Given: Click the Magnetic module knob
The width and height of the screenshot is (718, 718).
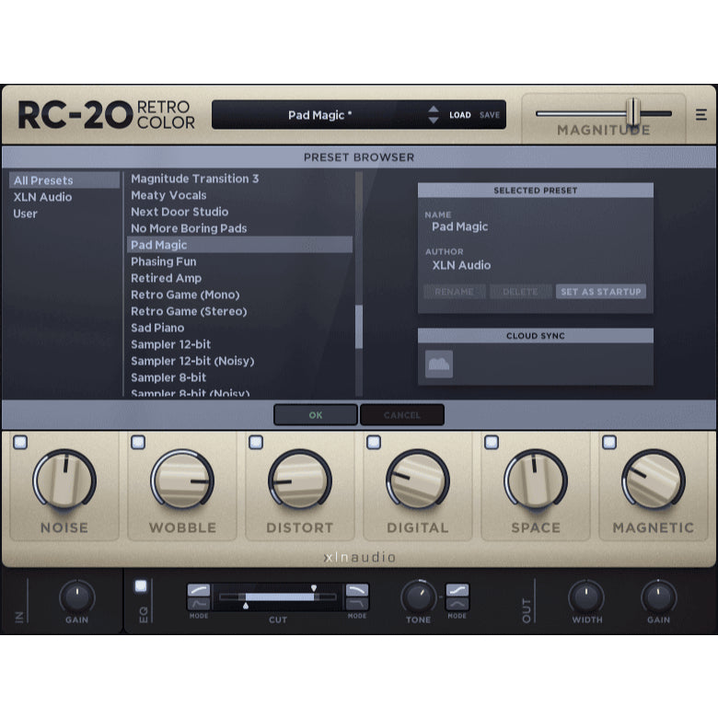Looking at the screenshot, I should pyautogui.click(x=653, y=480).
